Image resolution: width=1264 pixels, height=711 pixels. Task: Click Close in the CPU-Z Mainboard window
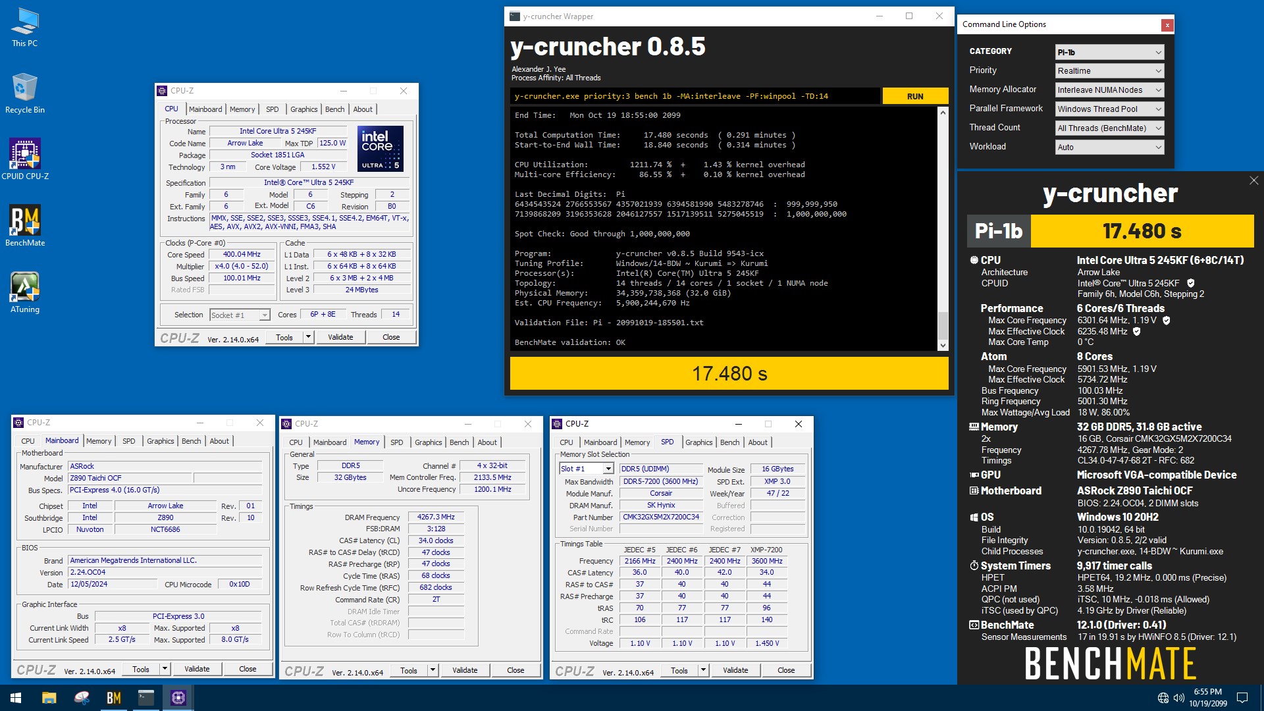(248, 669)
